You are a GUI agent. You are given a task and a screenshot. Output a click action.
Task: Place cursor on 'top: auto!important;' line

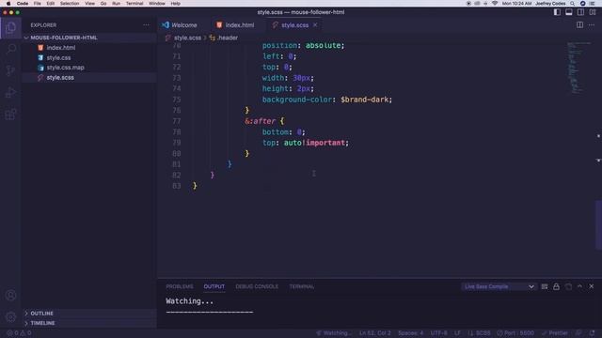(x=305, y=143)
